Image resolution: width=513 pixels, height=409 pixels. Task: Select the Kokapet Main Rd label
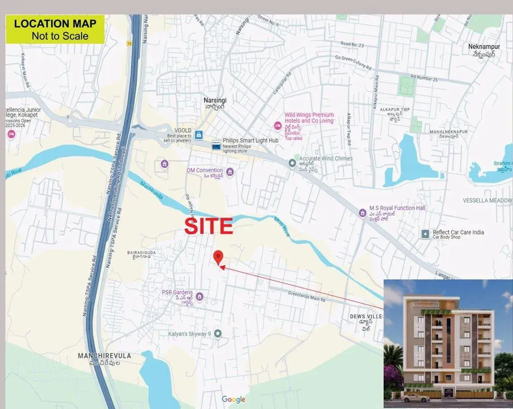point(25,70)
